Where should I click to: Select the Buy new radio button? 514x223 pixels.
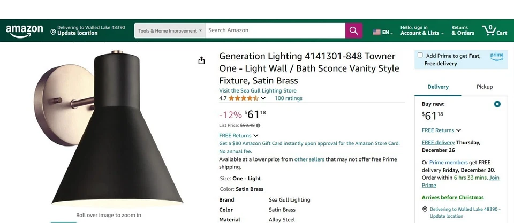(497, 104)
